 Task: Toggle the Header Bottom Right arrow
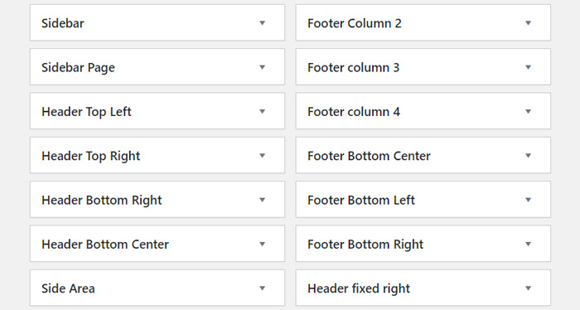click(x=263, y=200)
